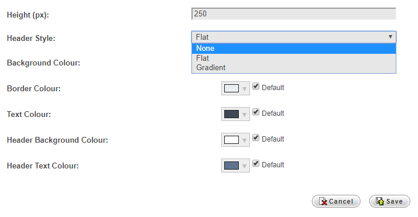418x217 pixels.
Task: Uncheck Default for Border Colour
Action: 256,86
